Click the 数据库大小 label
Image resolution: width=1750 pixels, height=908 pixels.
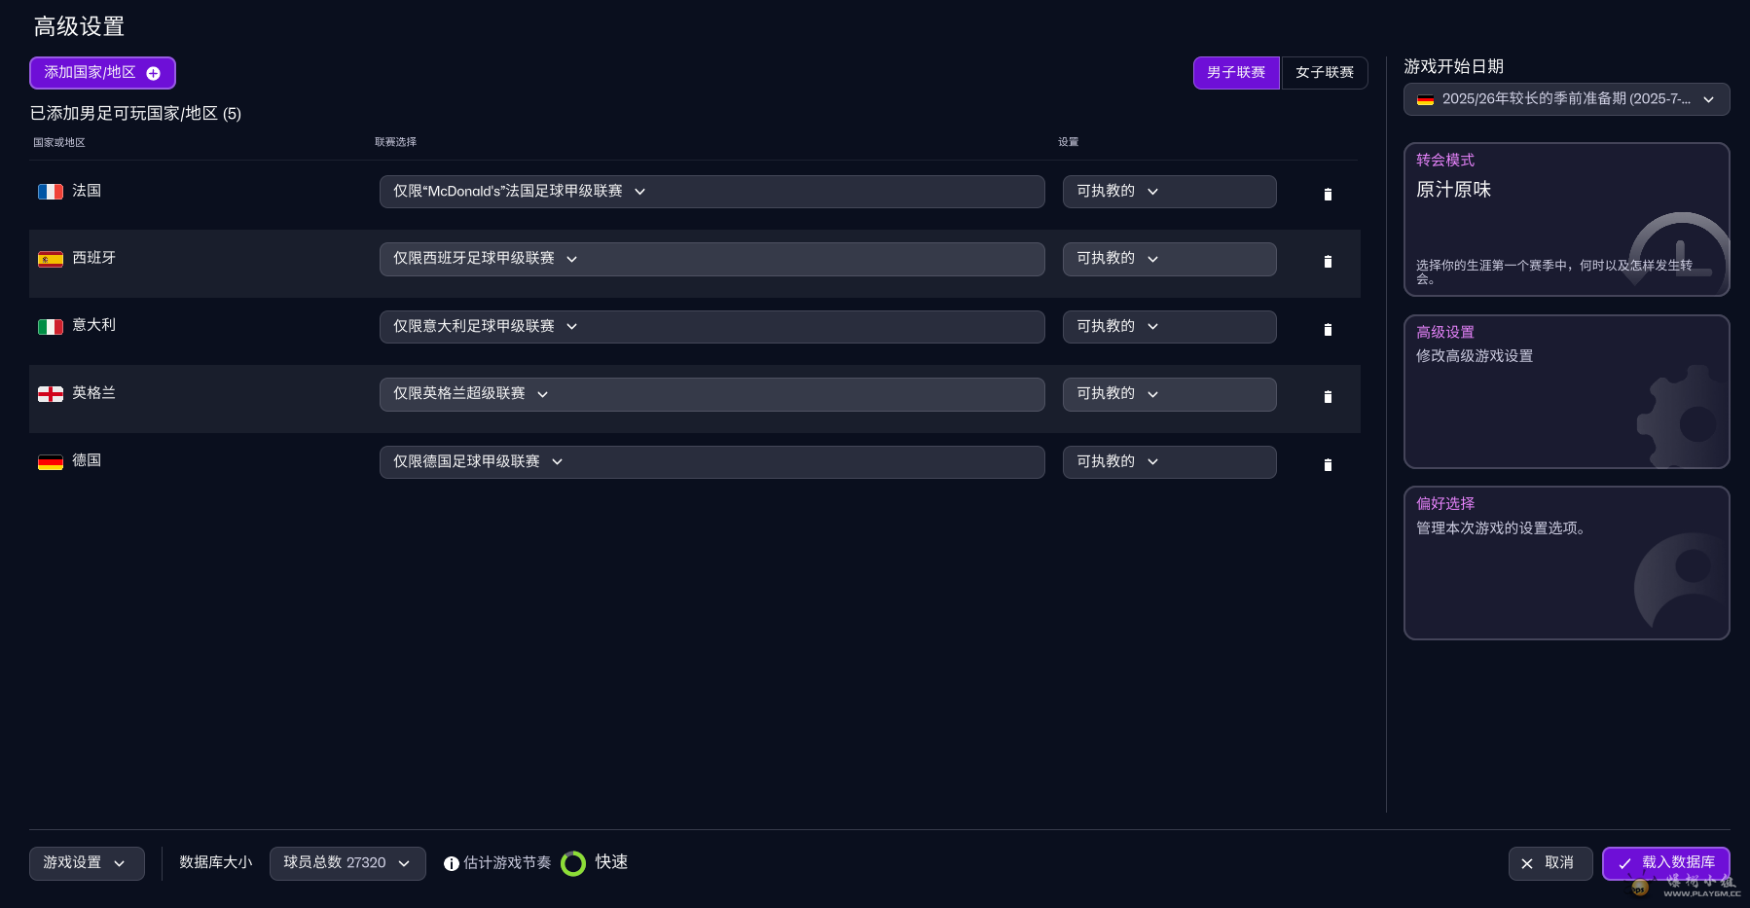pyautogui.click(x=215, y=862)
